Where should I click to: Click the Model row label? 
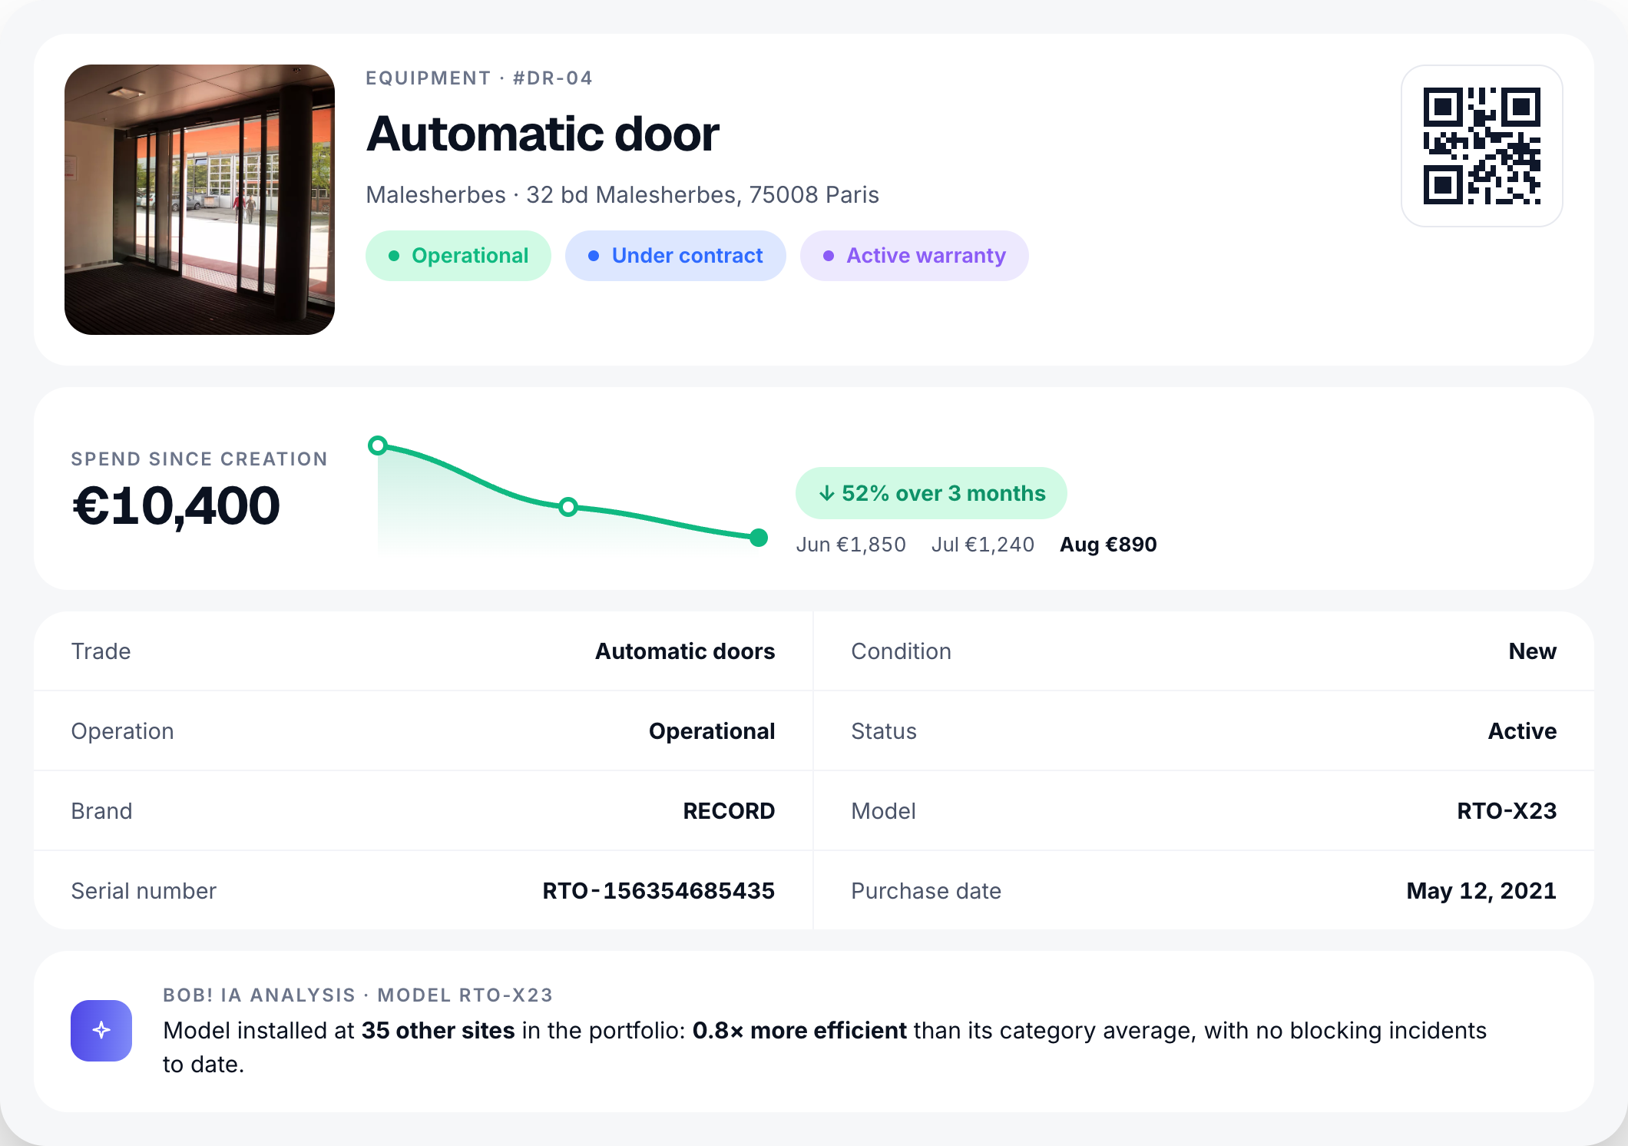coord(883,811)
